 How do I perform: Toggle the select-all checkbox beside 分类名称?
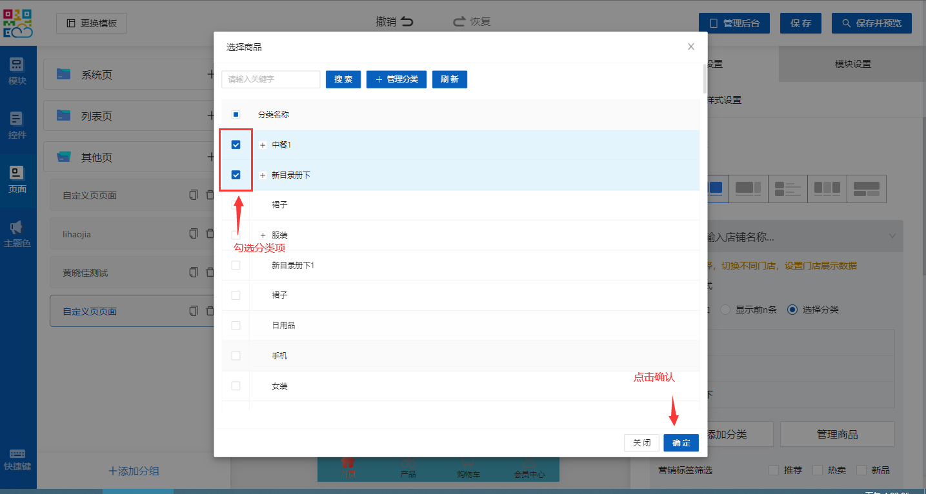pyautogui.click(x=236, y=115)
